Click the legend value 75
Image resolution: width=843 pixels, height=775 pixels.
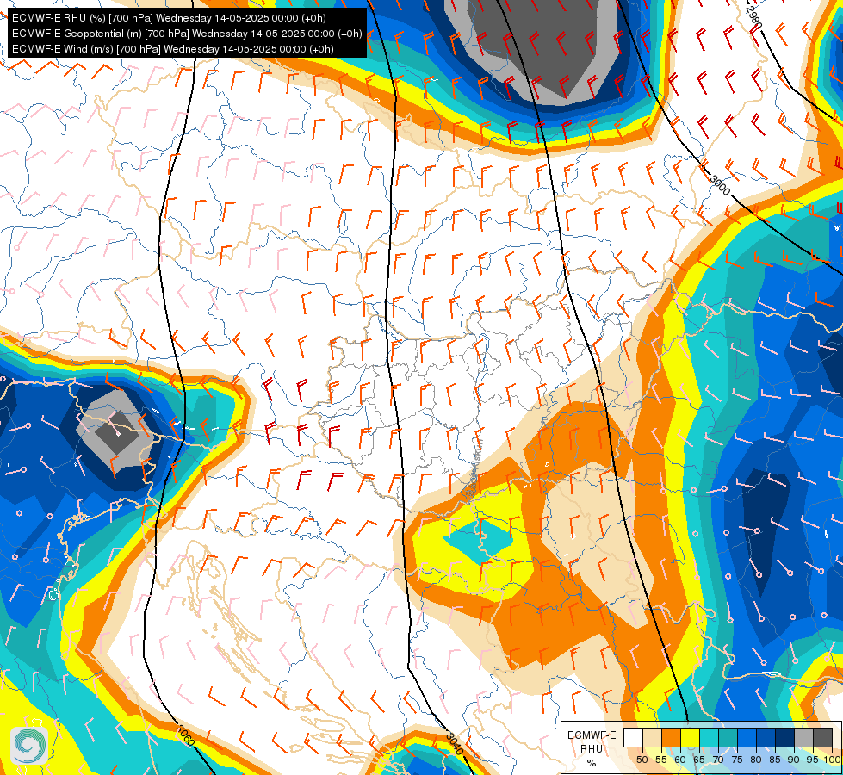click(738, 759)
